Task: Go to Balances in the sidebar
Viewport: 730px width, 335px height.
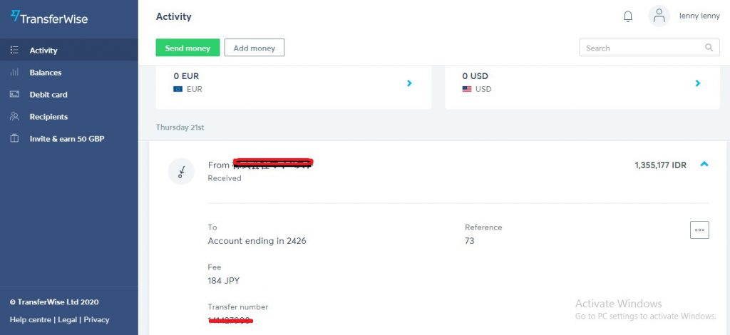Action: (46, 73)
